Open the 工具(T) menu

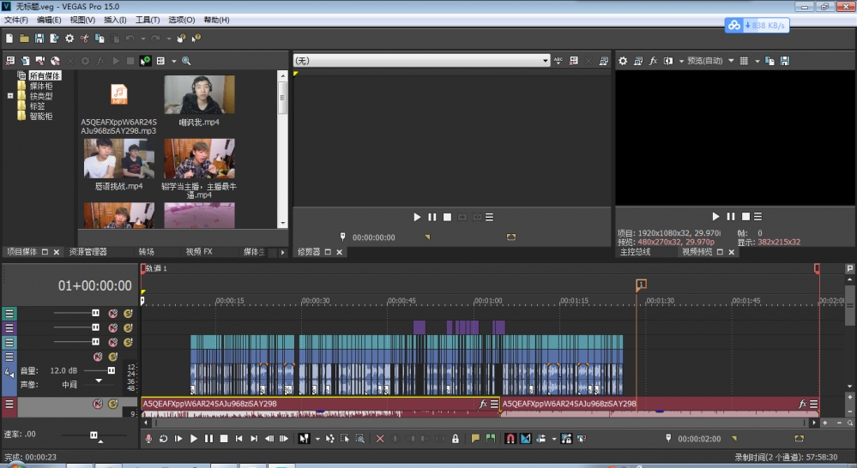148,19
